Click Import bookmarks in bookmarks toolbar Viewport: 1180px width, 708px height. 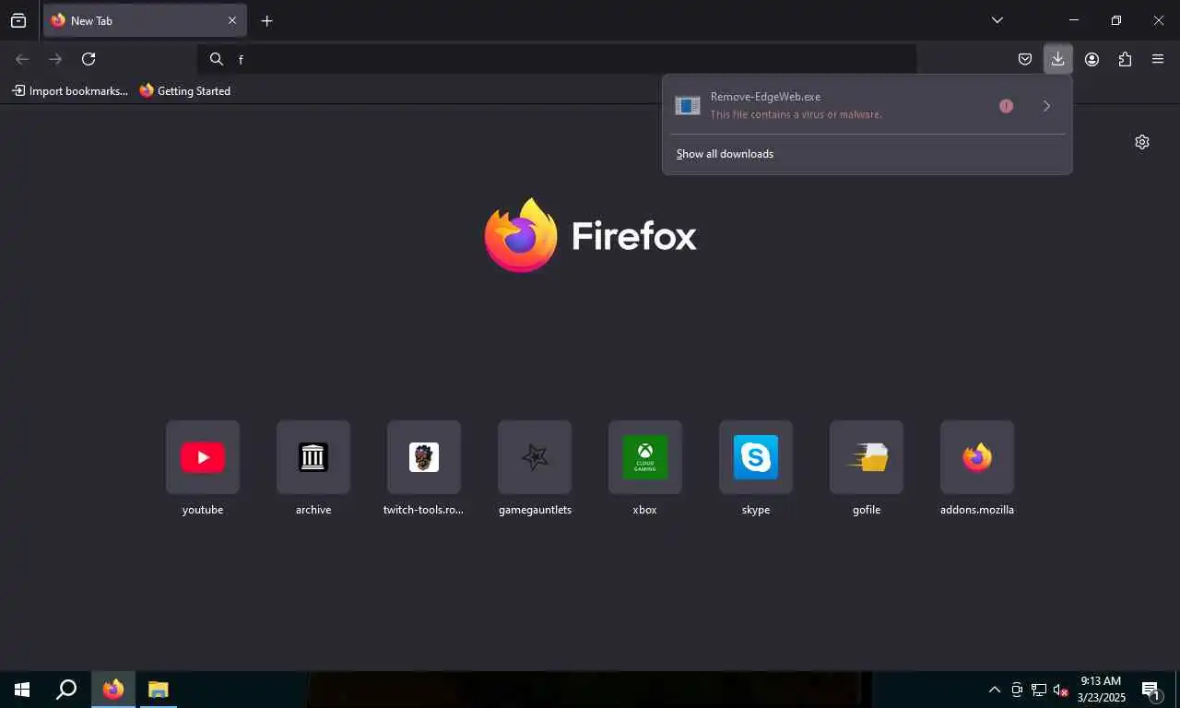click(70, 90)
